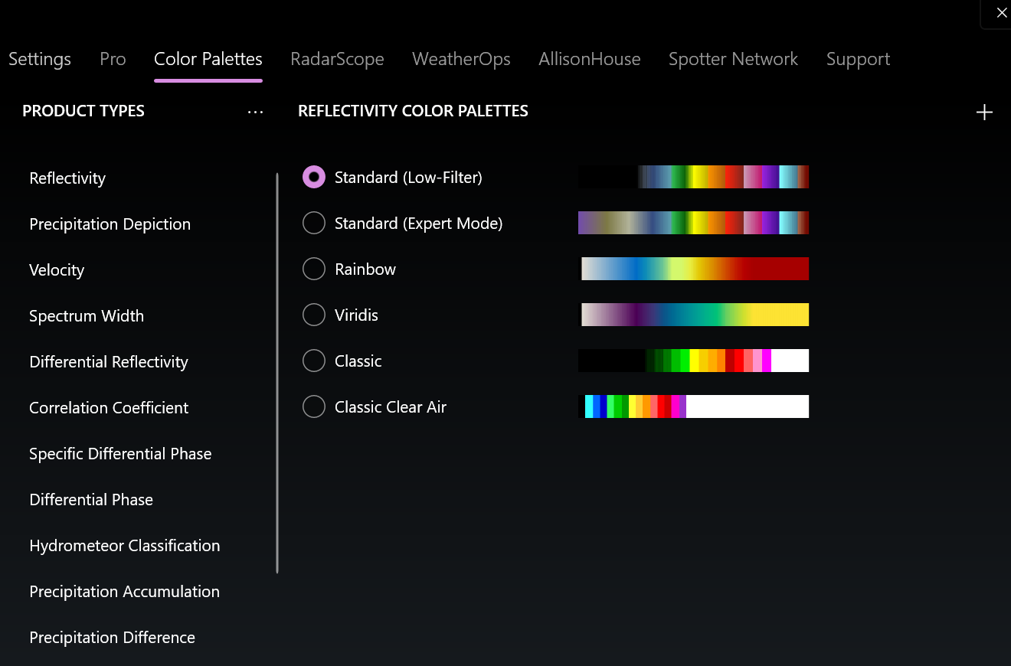
Task: Switch to the Settings tab
Action: tap(40, 59)
